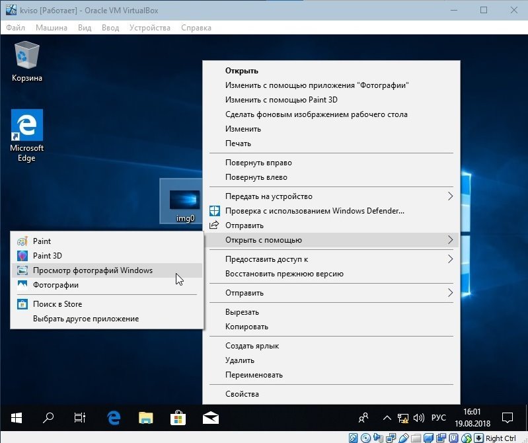This screenshot has height=443, width=528.
Task: Click Свойства in the context menu
Action: pos(331,394)
